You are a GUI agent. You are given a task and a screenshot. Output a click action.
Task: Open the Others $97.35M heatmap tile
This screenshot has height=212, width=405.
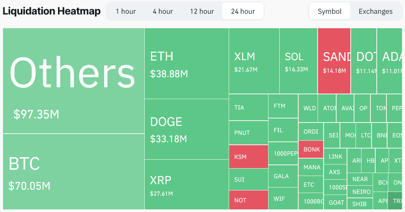point(74,81)
